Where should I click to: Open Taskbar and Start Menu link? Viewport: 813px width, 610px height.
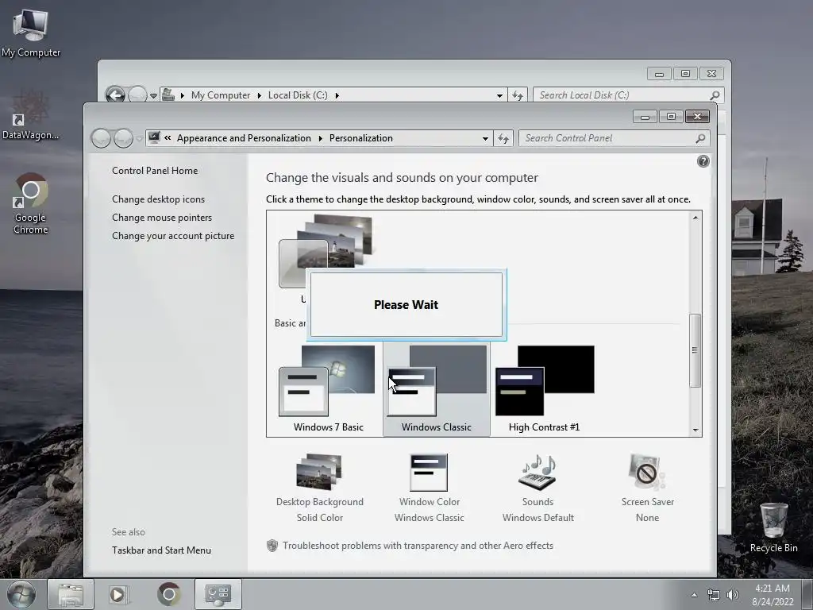click(x=161, y=550)
